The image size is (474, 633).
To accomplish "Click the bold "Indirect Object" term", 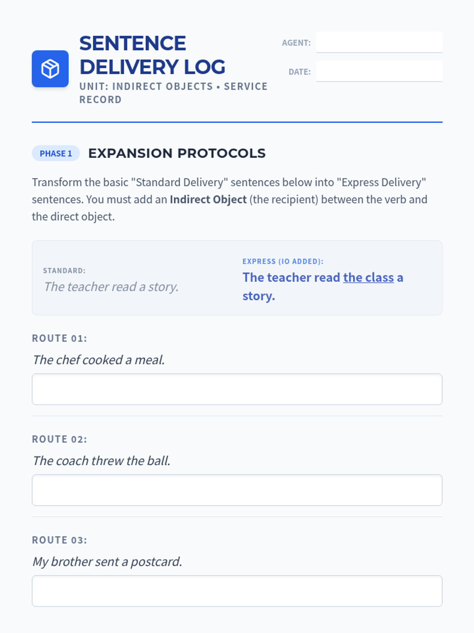I will 208,199.
